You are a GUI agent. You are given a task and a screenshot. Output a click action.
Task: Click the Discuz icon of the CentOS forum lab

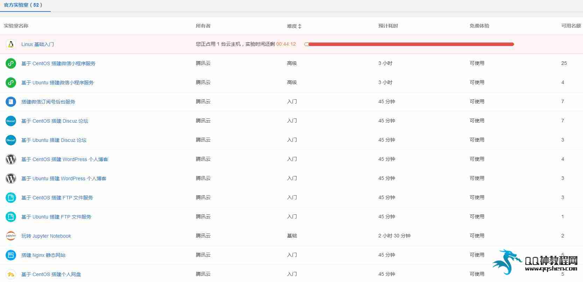11,121
